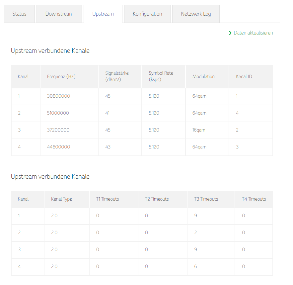Click the T2 Timeouts column header
The image size is (293, 285).
[157, 199]
